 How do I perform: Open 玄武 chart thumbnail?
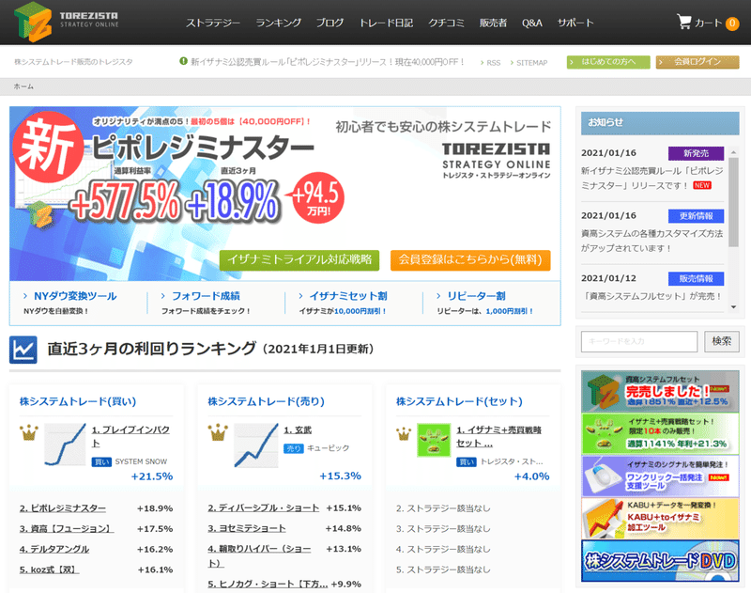click(x=255, y=445)
